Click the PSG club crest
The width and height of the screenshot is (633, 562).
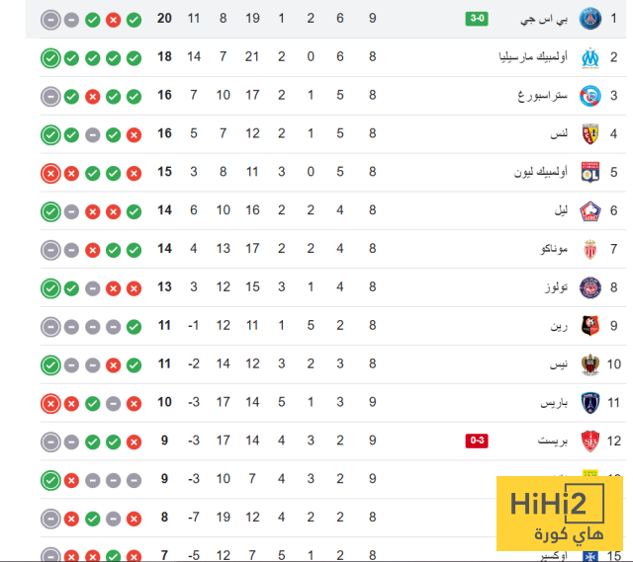590,19
